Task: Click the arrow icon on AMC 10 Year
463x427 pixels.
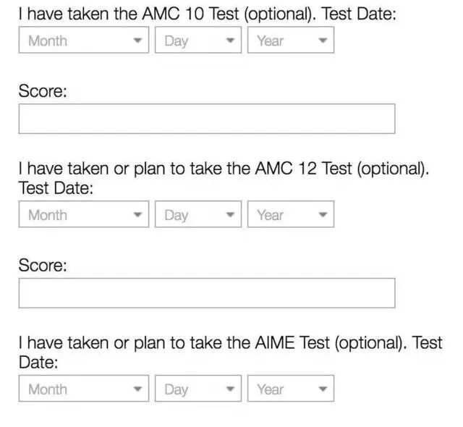Action: tap(323, 41)
